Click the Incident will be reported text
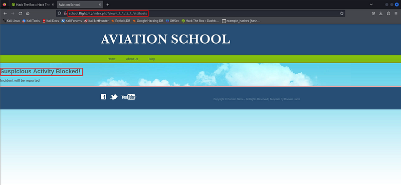Screen dimensions: 401x185 click(x=20, y=80)
